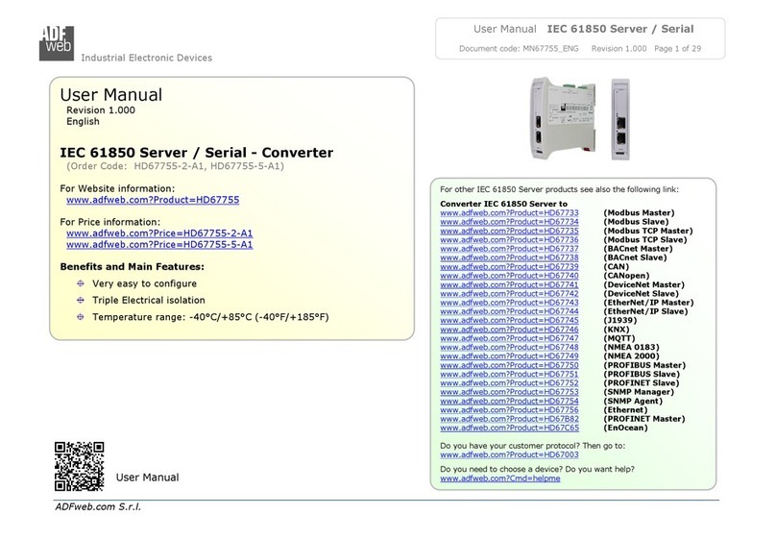Open the CAN product link HD67739
Viewport: 776px width, 539px height.
click(x=509, y=266)
